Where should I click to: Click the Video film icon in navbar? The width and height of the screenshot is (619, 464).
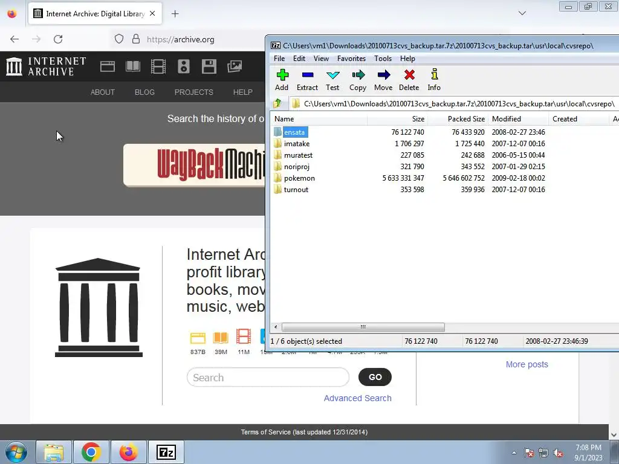pos(158,66)
